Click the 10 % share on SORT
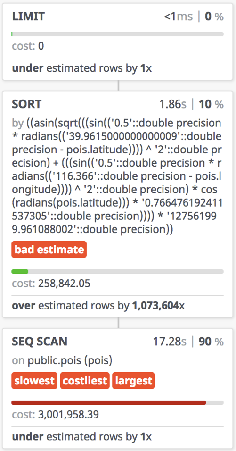The height and width of the screenshot is (451, 236). click(x=211, y=104)
